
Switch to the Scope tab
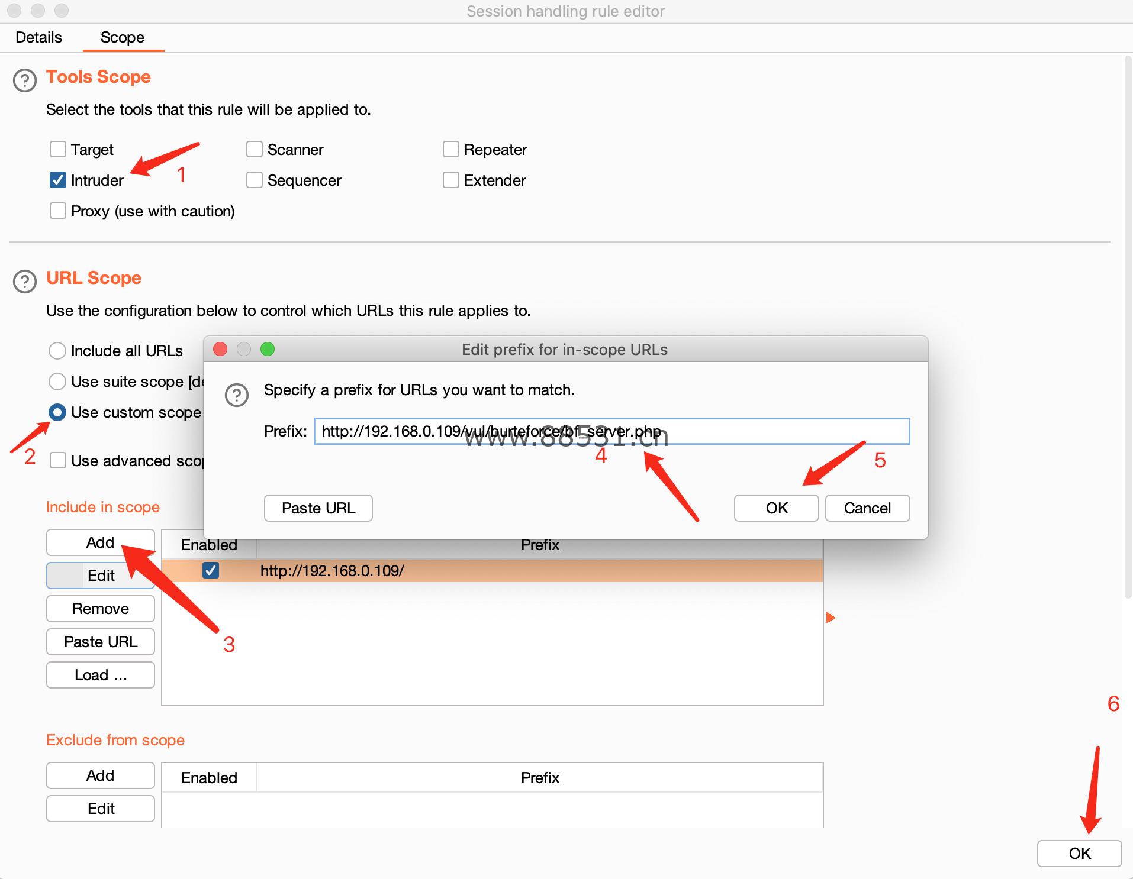coord(123,37)
